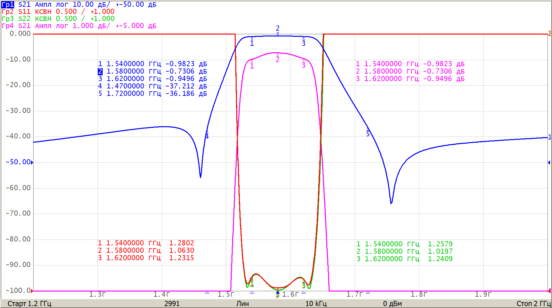Click КСВН format in the red Гр2 row
The height and width of the screenshot is (308, 552).
click(x=43, y=12)
